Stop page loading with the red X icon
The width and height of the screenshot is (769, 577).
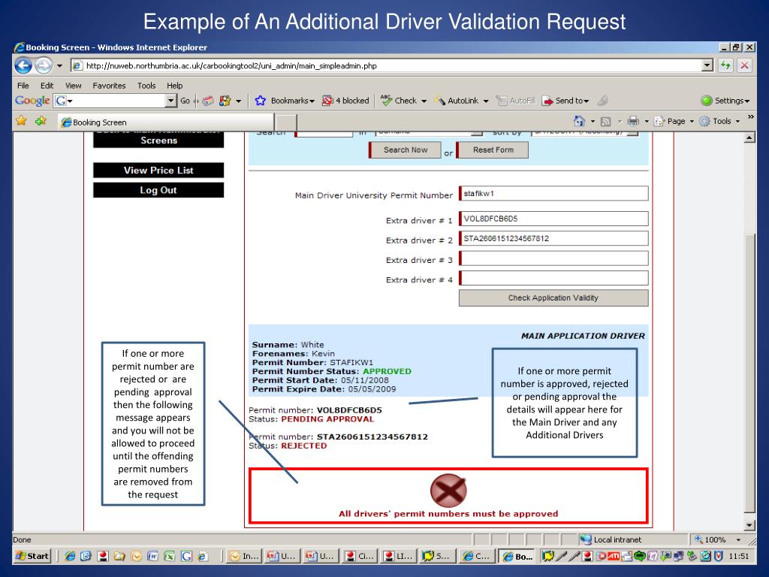(x=744, y=65)
